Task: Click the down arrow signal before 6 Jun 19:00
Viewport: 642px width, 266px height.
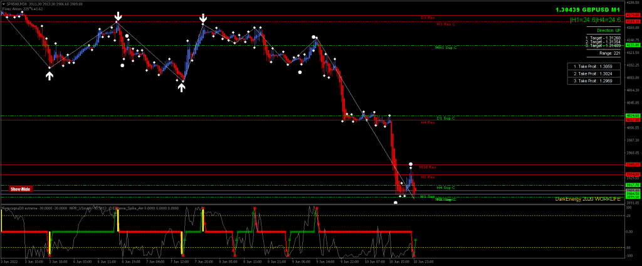Action: pyautogui.click(x=118, y=16)
